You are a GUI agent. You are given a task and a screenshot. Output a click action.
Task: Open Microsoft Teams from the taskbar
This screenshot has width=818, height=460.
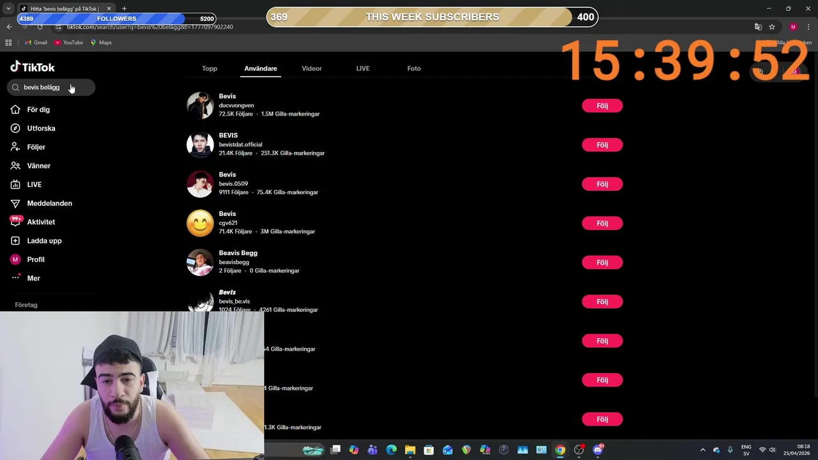[373, 450]
